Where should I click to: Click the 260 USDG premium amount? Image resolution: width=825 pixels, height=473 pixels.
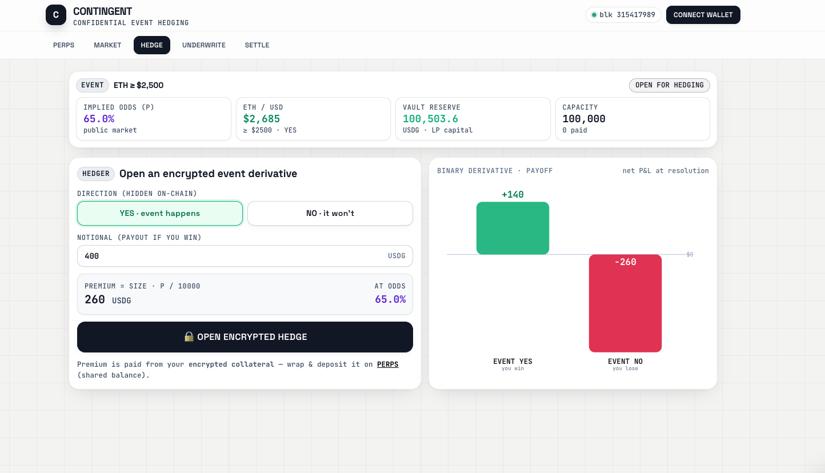pyautogui.click(x=108, y=299)
